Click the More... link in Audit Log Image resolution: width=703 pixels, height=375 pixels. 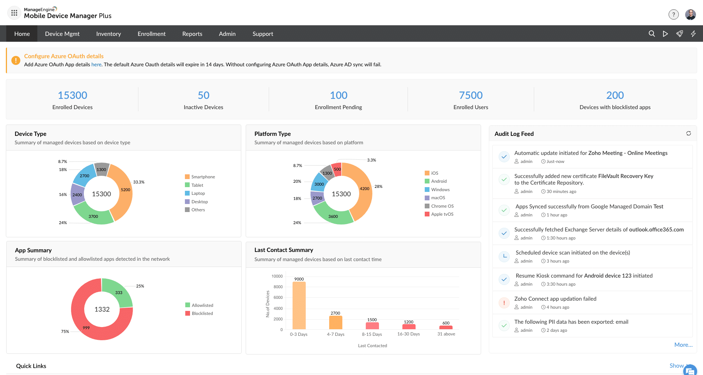click(683, 345)
